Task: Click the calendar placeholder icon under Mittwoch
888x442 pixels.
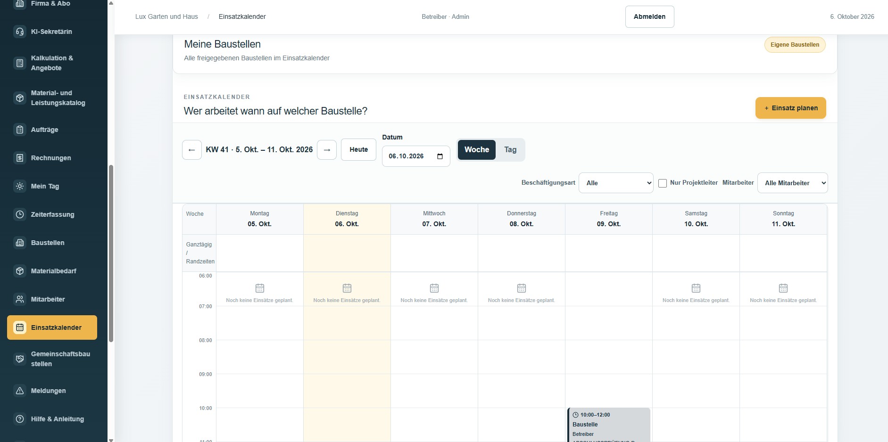Action: tap(434, 288)
